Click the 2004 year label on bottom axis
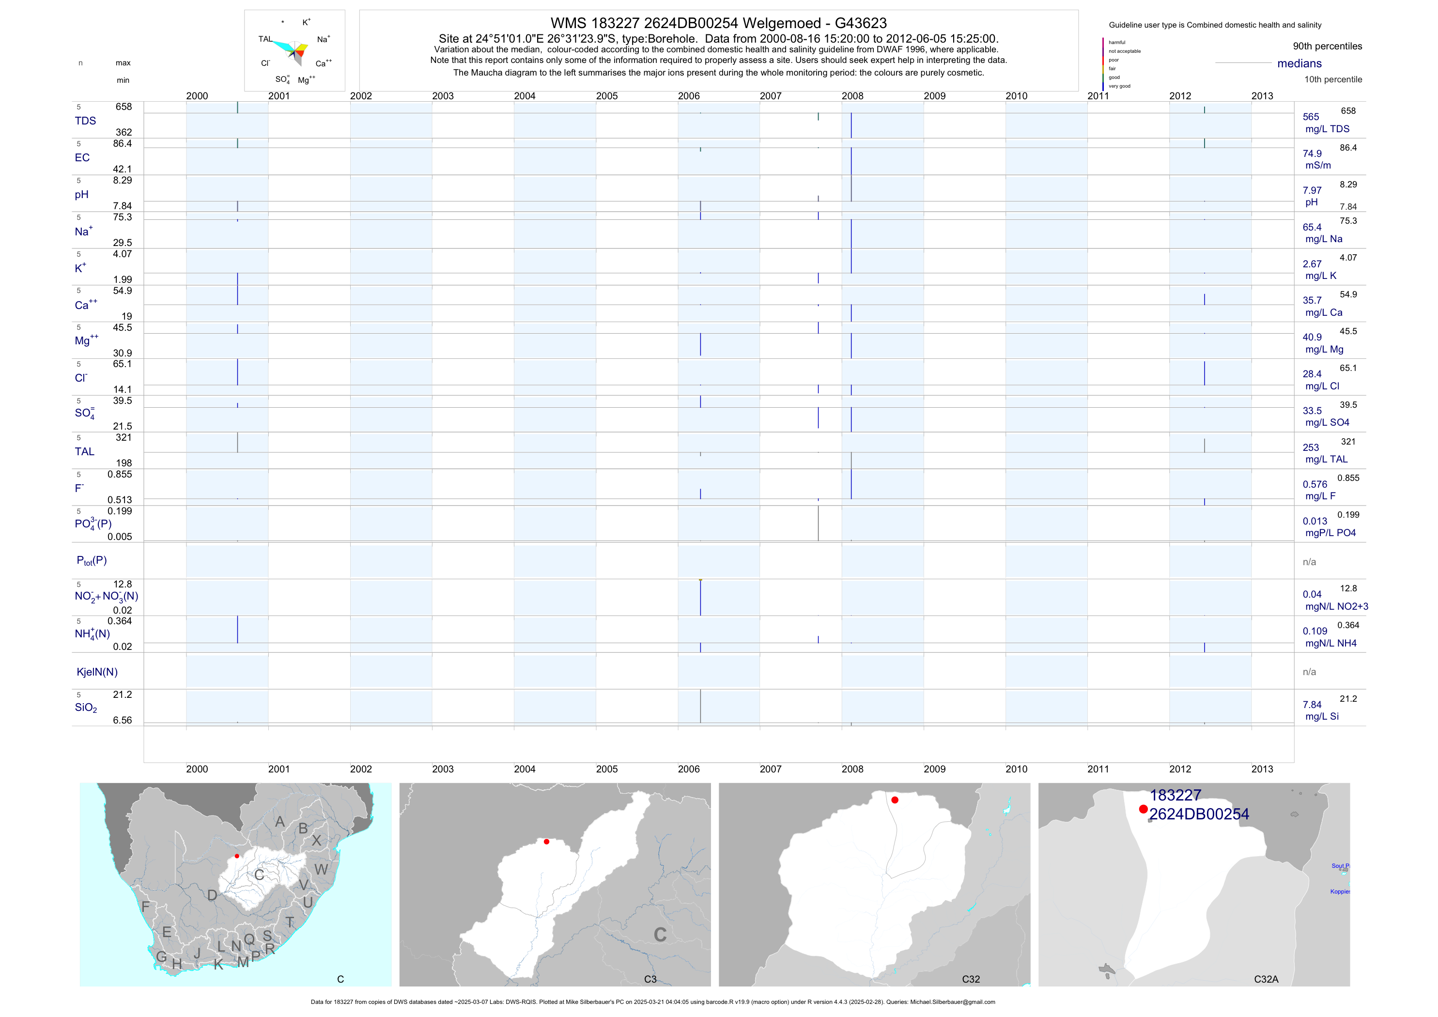Viewport: 1438px width, 1017px height. pos(524,769)
